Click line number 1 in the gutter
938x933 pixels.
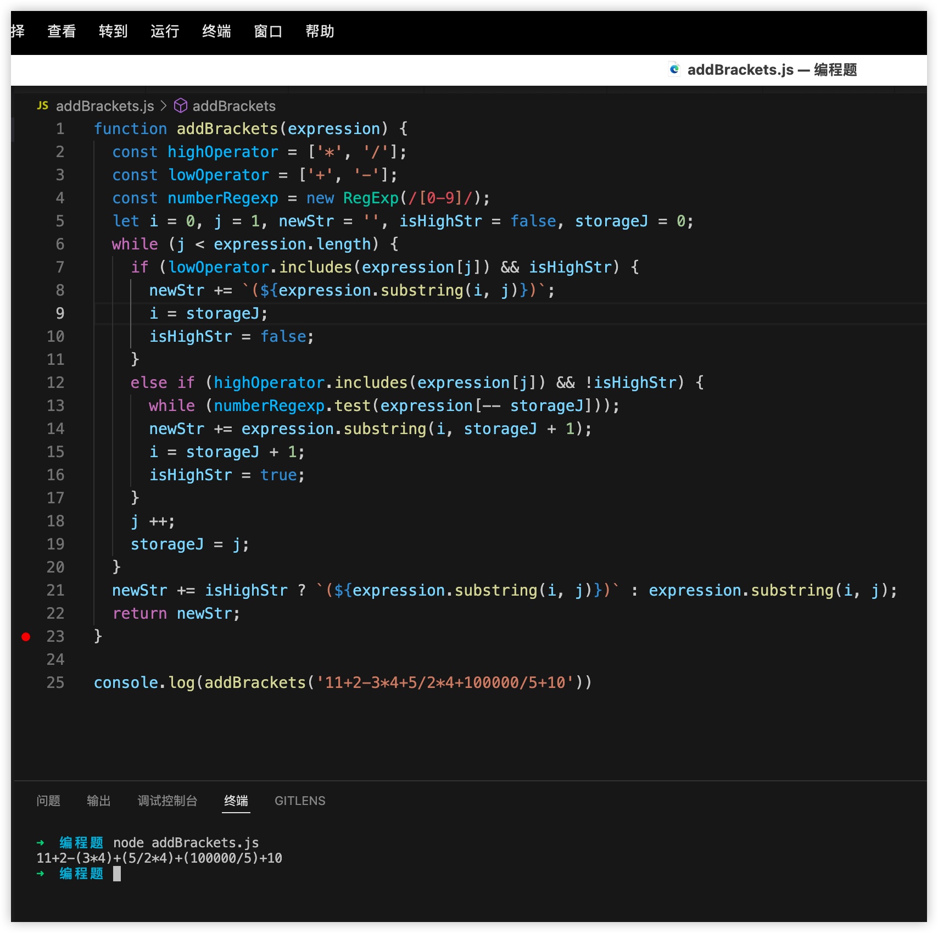[x=60, y=129]
